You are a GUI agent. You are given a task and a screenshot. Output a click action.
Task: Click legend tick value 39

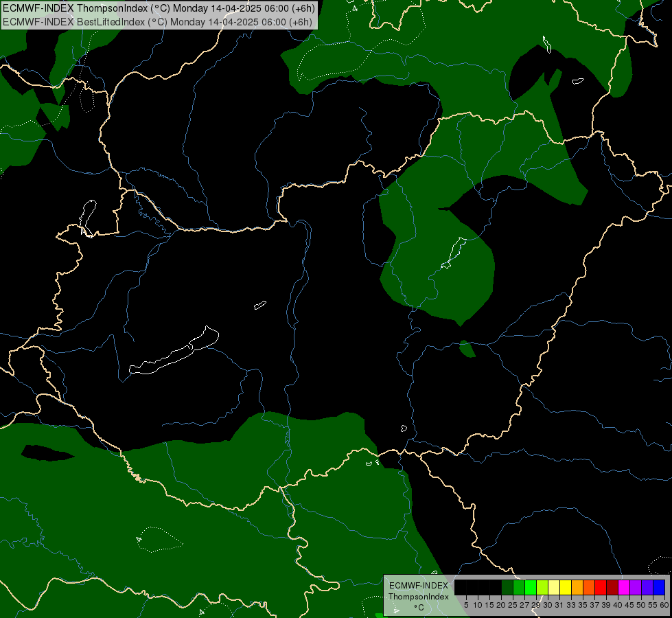(x=606, y=605)
